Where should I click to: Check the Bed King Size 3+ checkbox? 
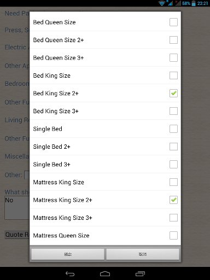(x=173, y=111)
